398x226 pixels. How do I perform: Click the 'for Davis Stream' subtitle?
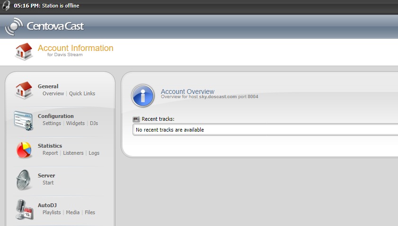click(65, 54)
